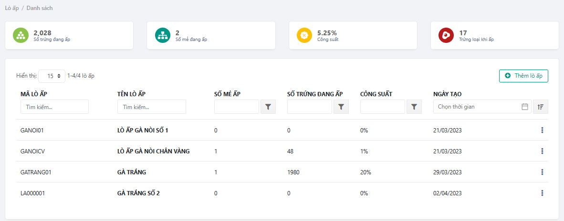Open the three-dot menu for LA000001 row
Screen dimensions: 564x221
click(x=542, y=193)
